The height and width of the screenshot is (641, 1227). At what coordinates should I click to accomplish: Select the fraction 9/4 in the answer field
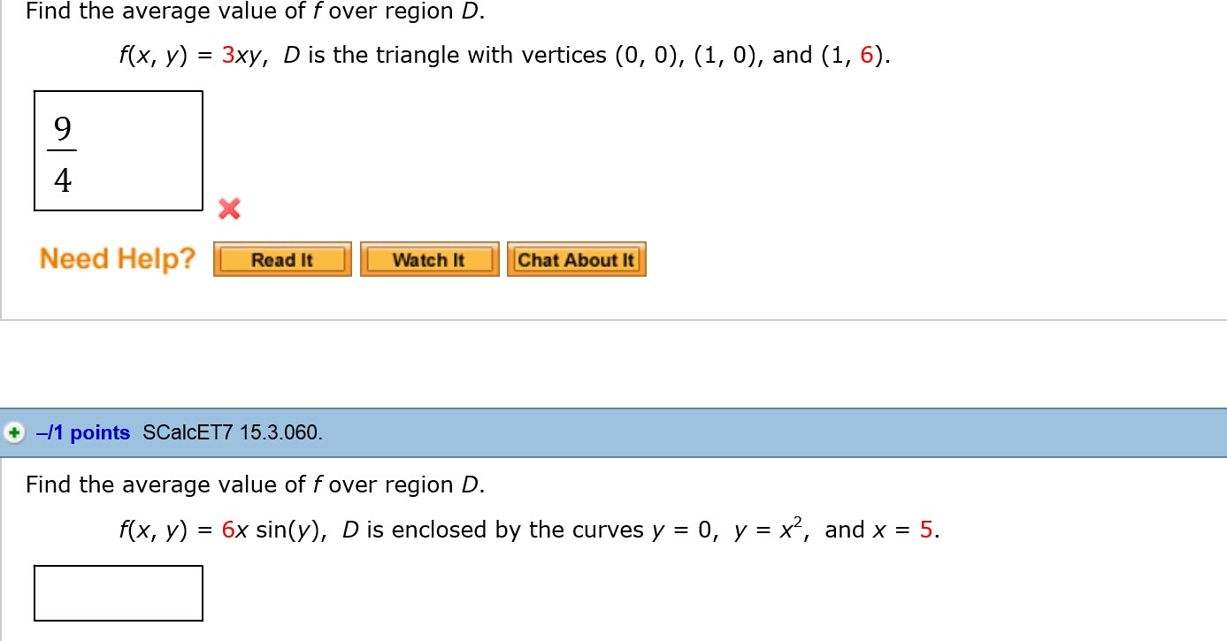tap(61, 152)
